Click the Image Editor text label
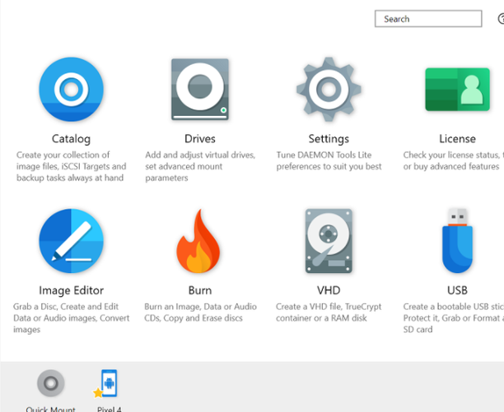The image size is (504, 412). pyautogui.click(x=71, y=290)
